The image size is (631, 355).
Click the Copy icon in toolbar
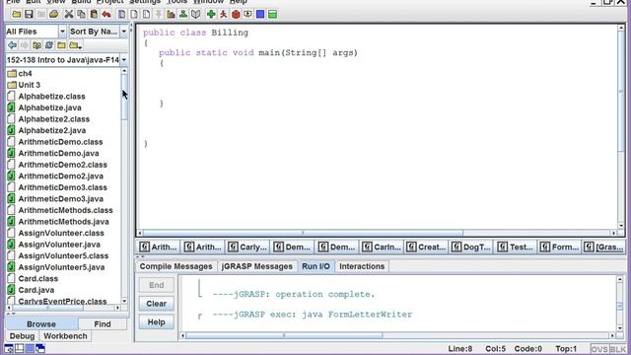[81, 15]
